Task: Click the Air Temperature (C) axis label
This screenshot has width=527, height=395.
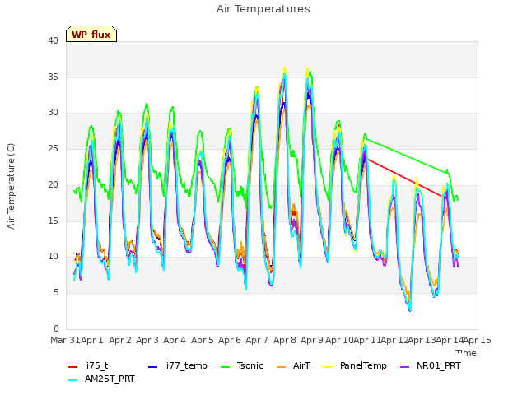Action: (11, 186)
